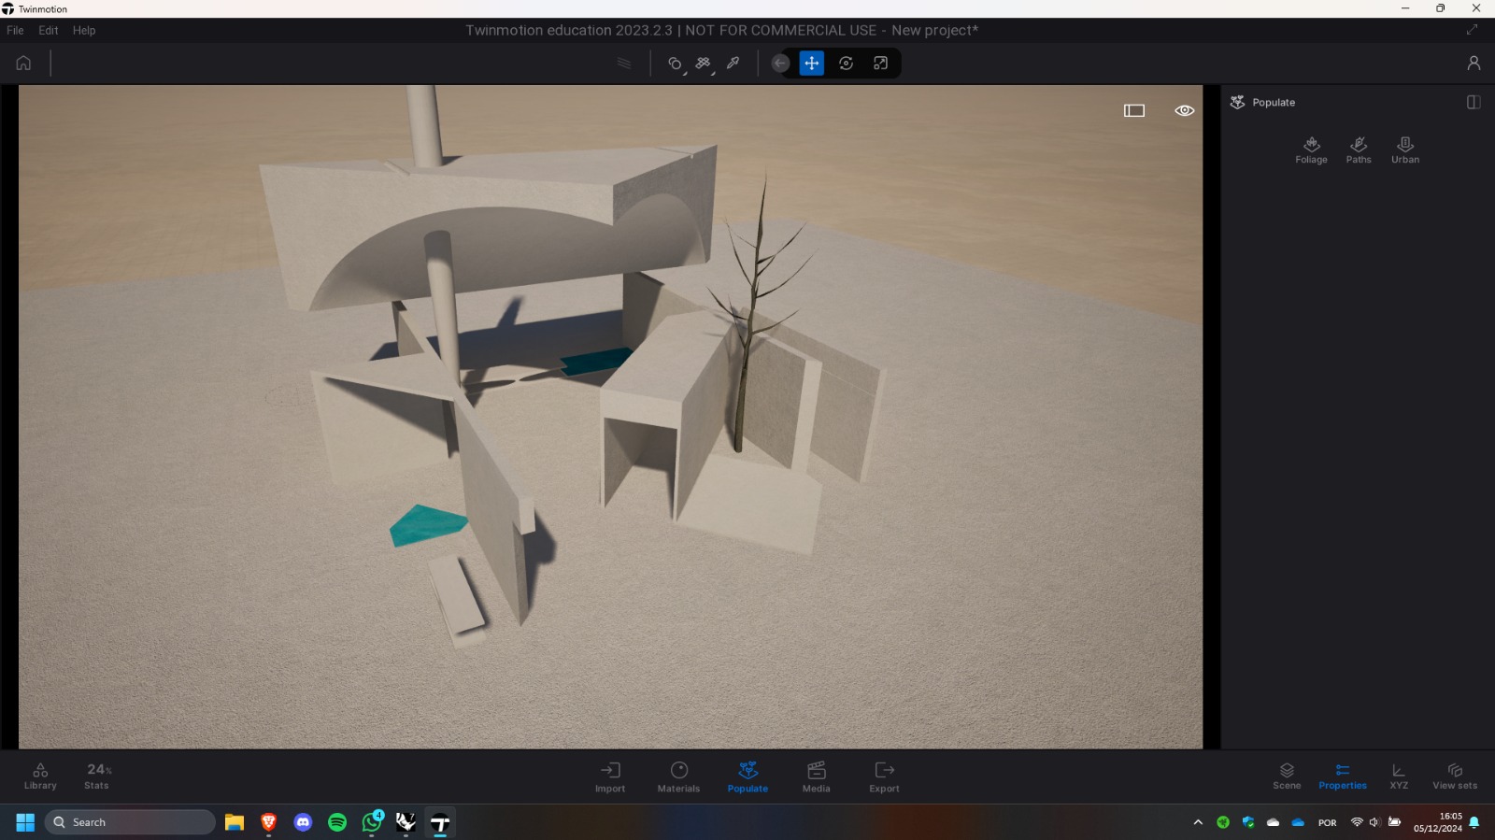1495x840 pixels.
Task: Click the taskbar Search box
Action: click(x=130, y=822)
